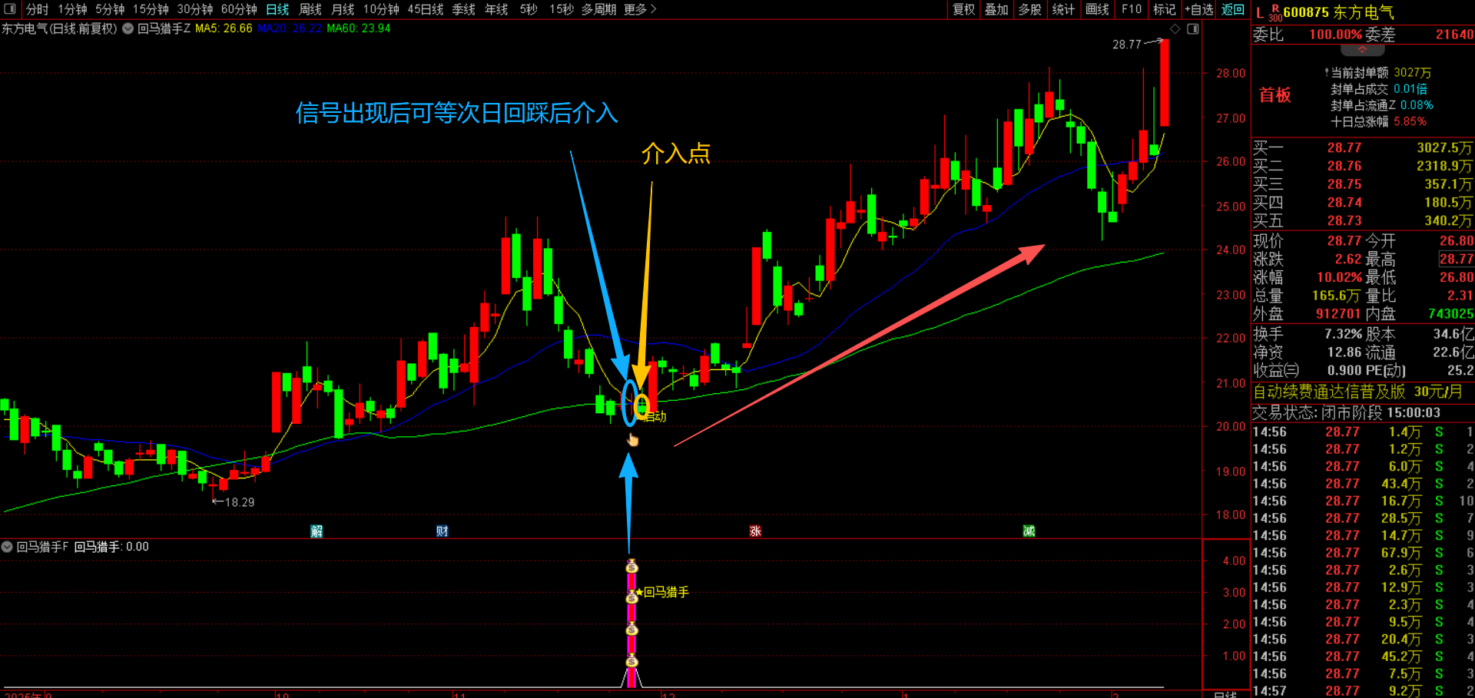The image size is (1475, 698).
Task: Select the 15秒 period
Action: point(562,9)
